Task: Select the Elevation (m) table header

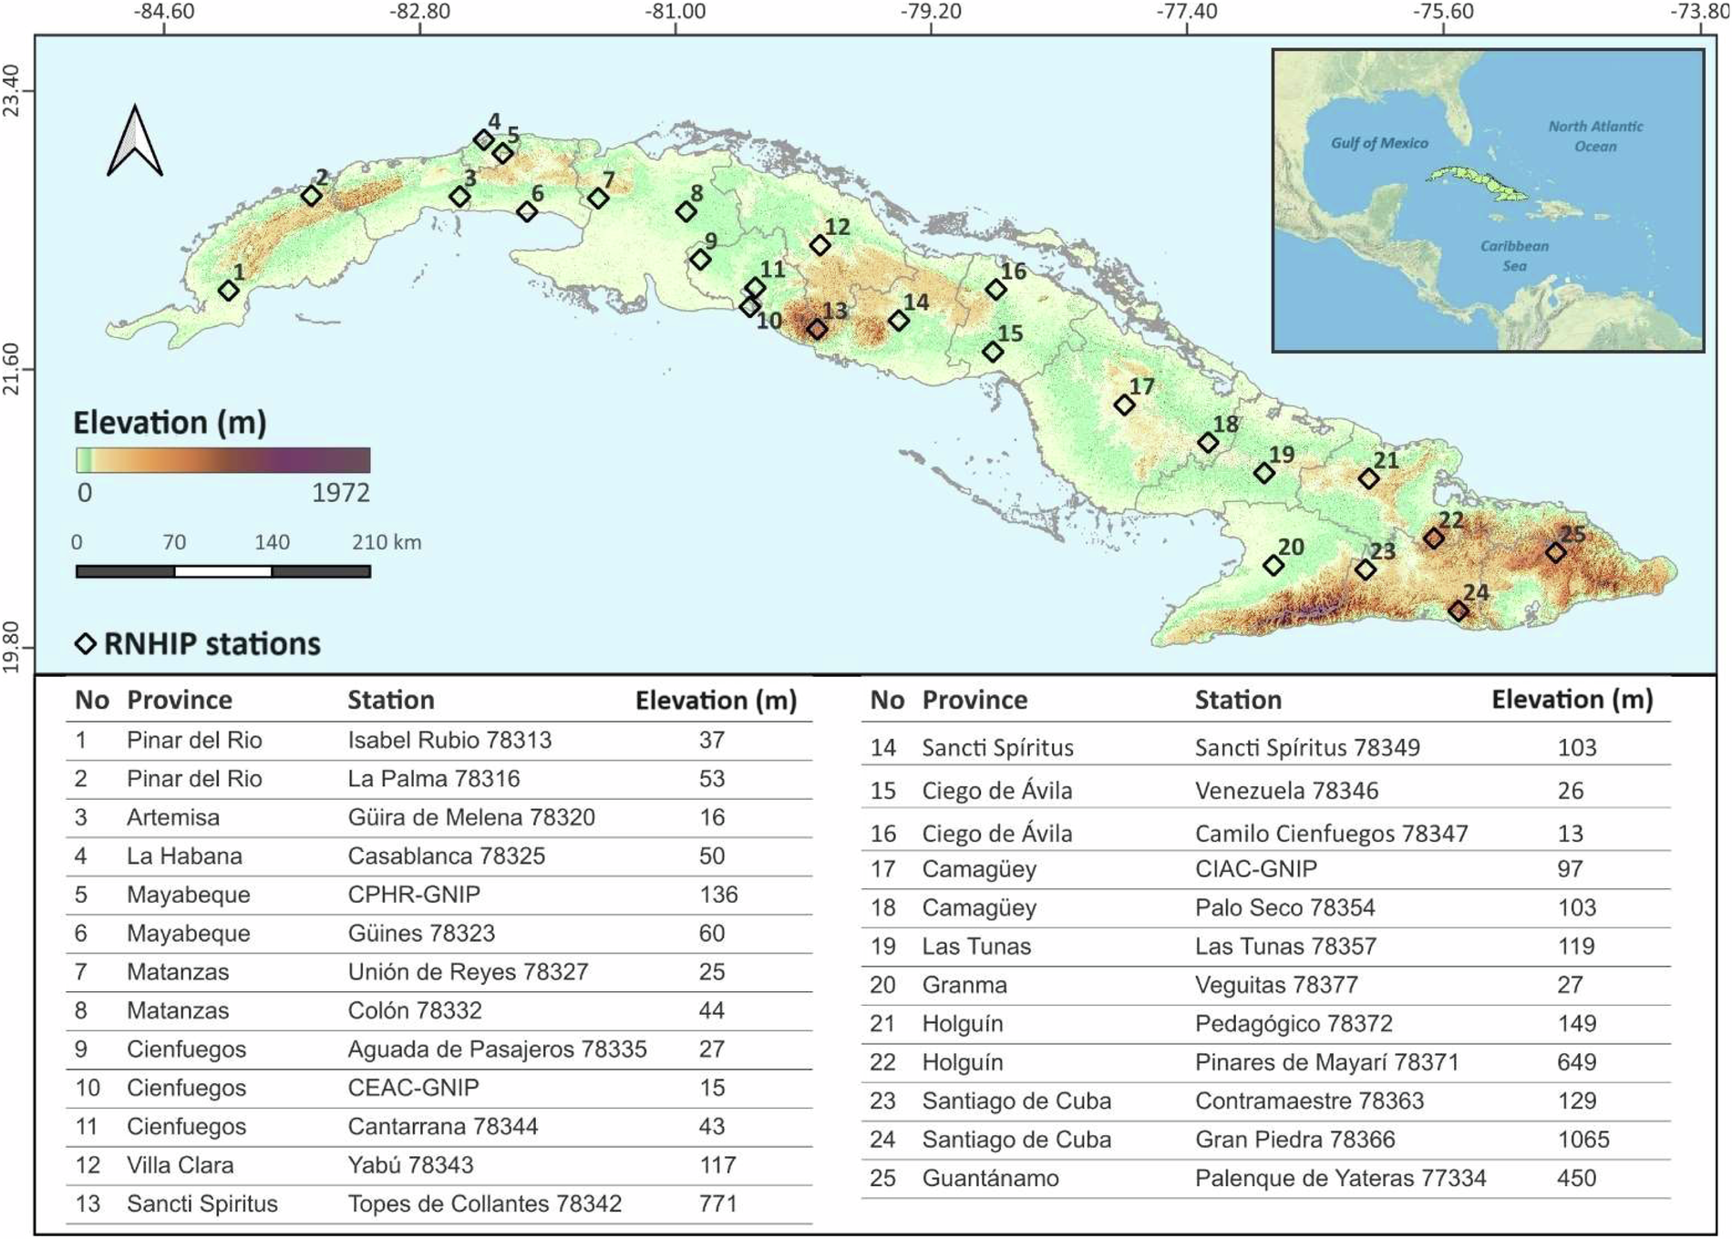Action: pos(716,700)
